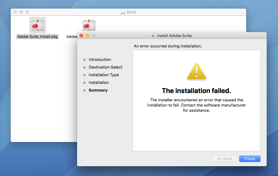Select the Destination Select step
The width and height of the screenshot is (278, 176).
pos(106,67)
